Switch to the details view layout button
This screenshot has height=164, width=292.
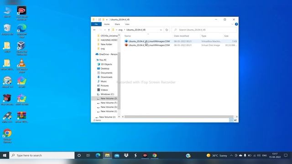click(231, 120)
